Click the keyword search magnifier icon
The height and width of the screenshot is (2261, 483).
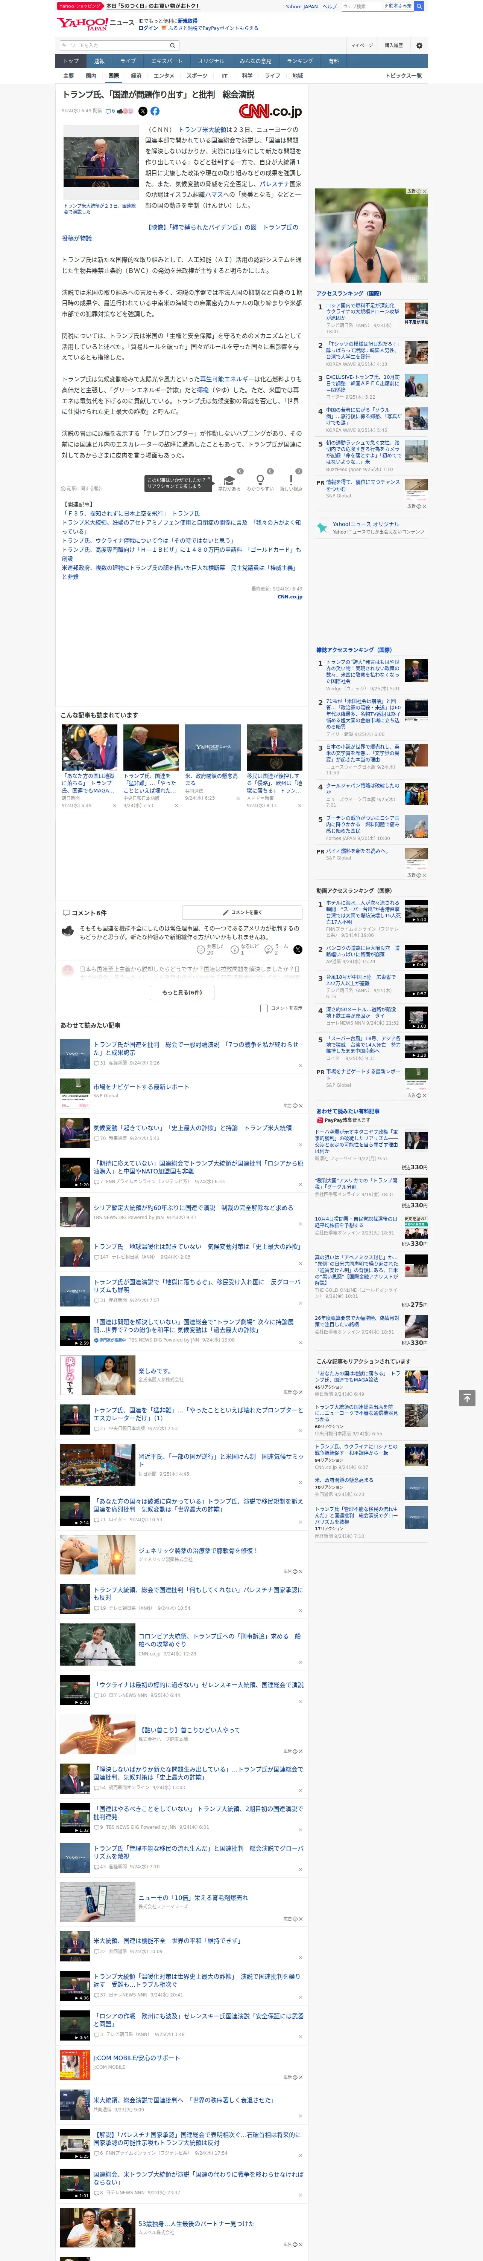coord(173,46)
